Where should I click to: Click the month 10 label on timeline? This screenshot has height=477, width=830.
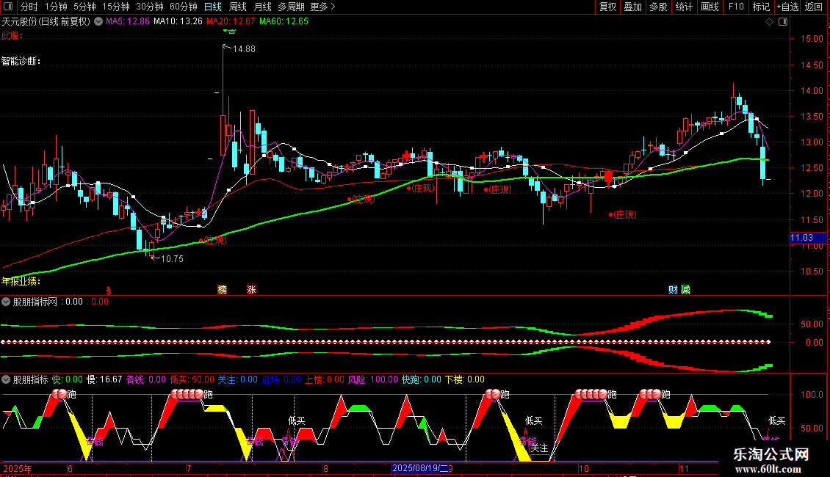(x=583, y=468)
